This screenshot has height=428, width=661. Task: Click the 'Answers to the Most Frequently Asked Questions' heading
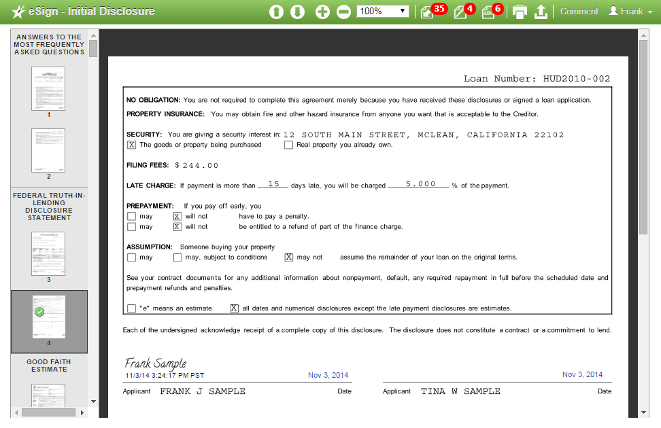[x=49, y=45]
